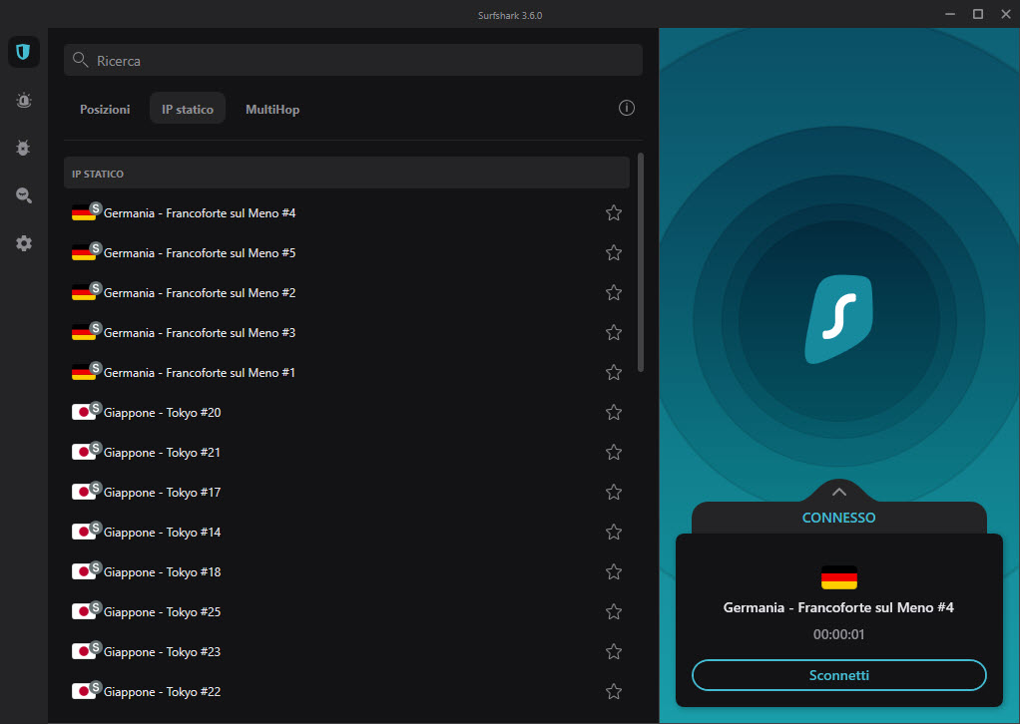Viewport: 1020px width, 724px height.
Task: Favorite Germania Francoforte sul Meno #2
Action: pos(614,293)
